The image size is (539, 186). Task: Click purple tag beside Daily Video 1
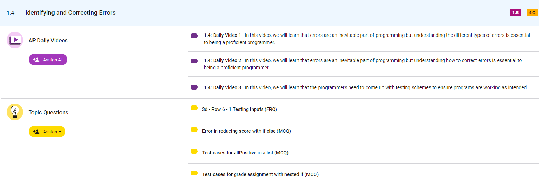(195, 35)
